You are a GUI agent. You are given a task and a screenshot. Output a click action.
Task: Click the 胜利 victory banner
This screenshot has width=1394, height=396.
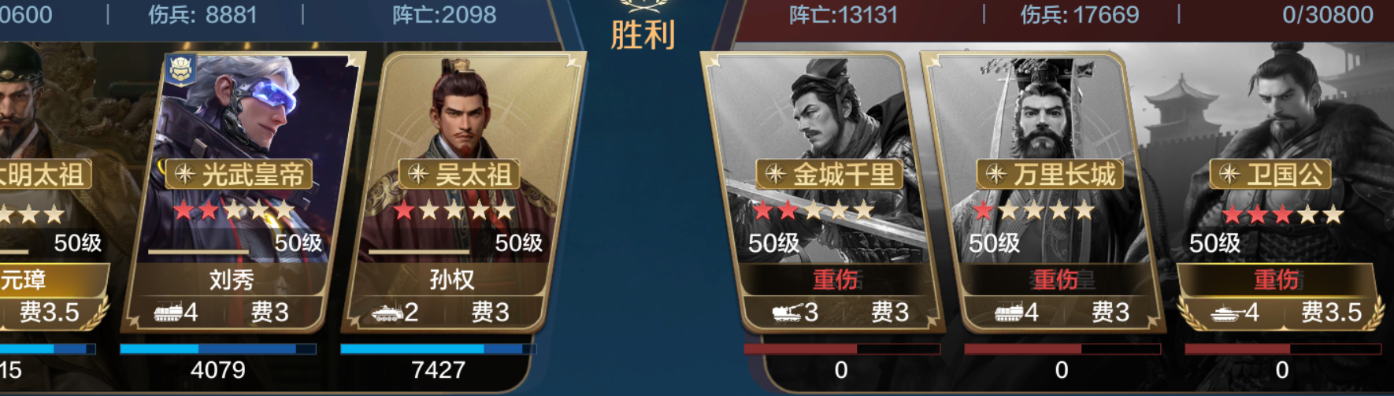tap(643, 35)
